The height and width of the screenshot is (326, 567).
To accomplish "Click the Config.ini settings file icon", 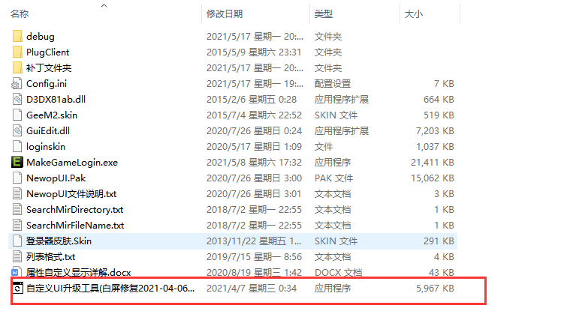I will tap(17, 84).
